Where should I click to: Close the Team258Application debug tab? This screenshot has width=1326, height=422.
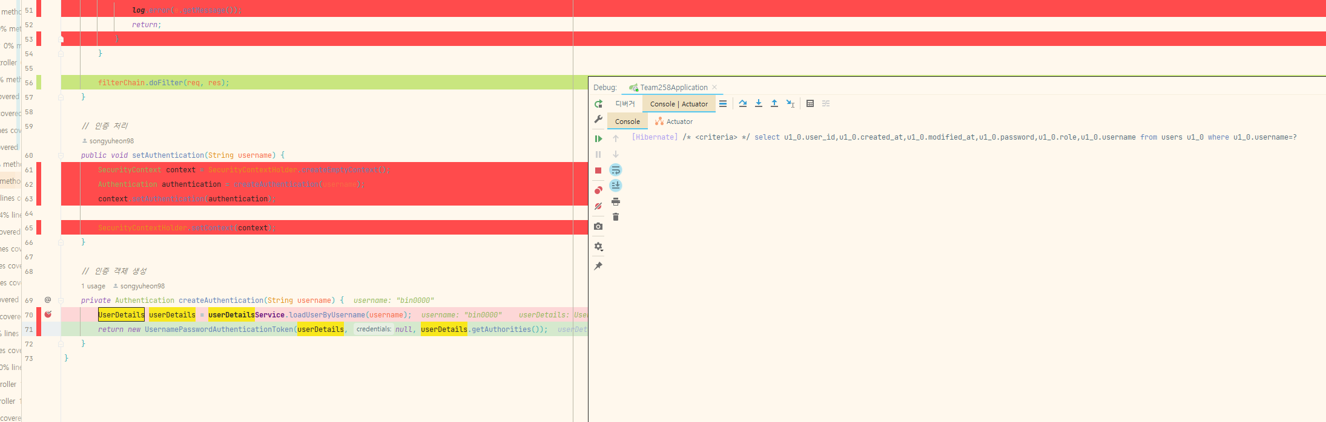[x=714, y=88]
